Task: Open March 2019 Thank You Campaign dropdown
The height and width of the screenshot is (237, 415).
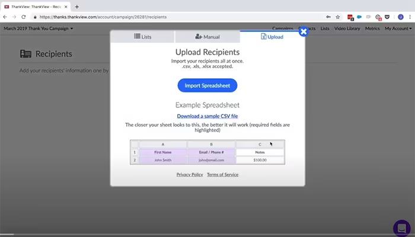Action: tap(39, 28)
